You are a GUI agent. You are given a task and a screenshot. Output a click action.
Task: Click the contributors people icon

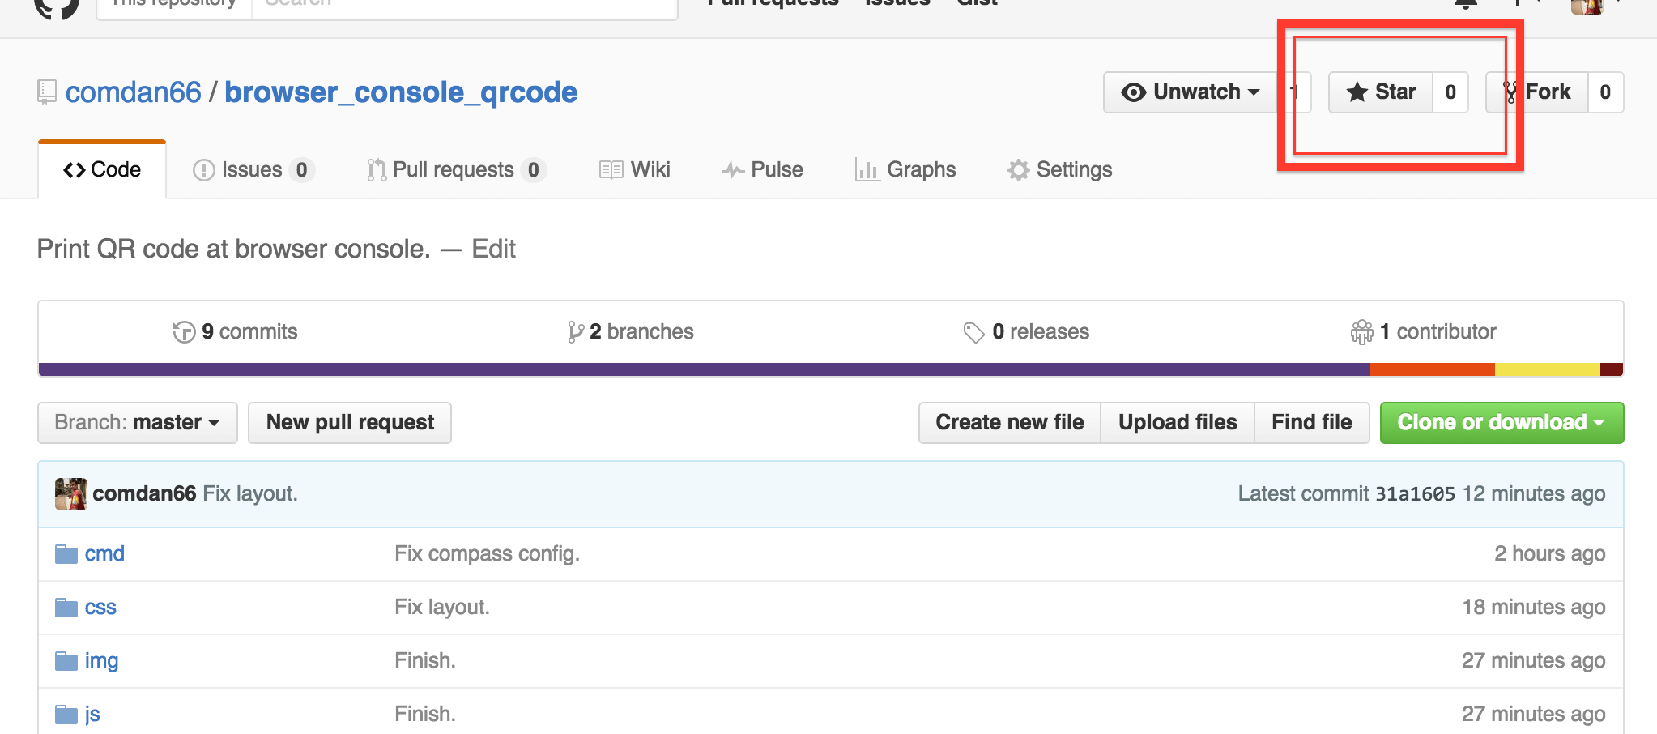click(x=1361, y=332)
